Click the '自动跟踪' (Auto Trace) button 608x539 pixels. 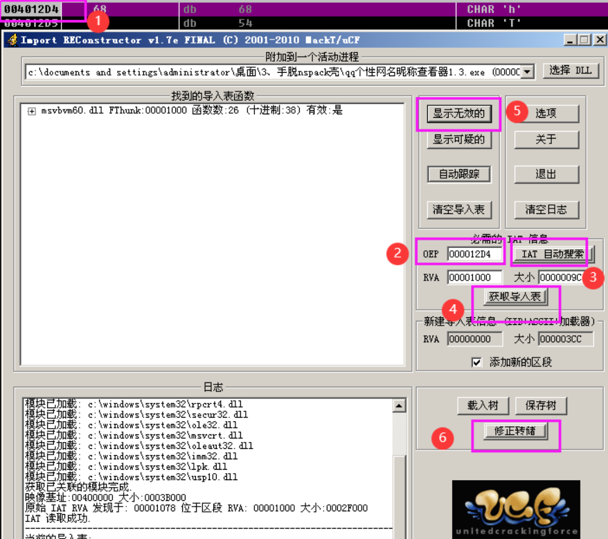(x=458, y=174)
